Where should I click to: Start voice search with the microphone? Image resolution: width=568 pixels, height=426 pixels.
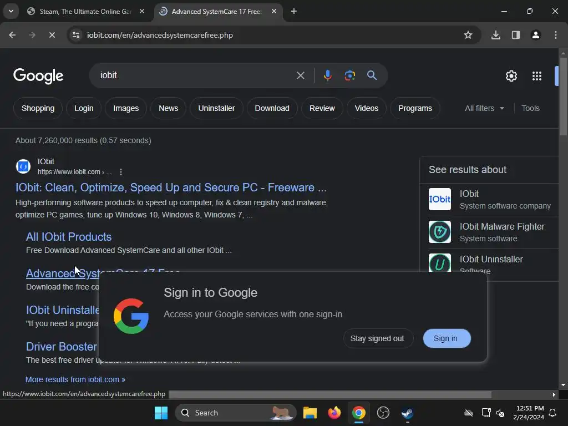coord(327,75)
